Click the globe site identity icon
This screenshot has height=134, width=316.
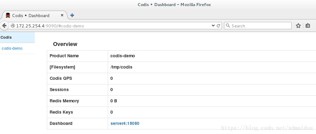[x=13, y=26]
